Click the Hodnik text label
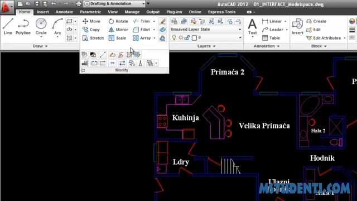 (322, 158)
